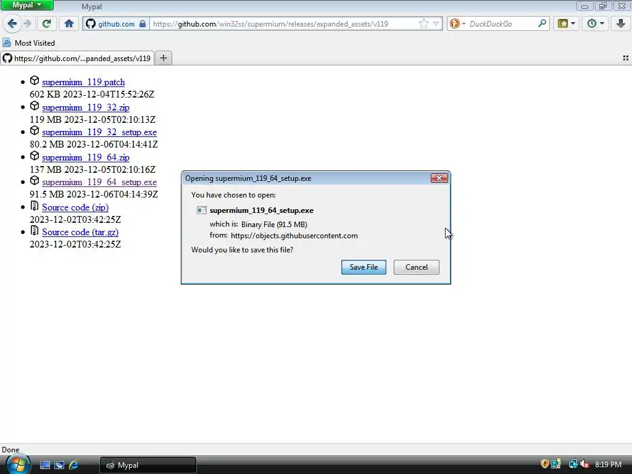Click the forward navigation arrow
The height and width of the screenshot is (474, 632).
click(27, 24)
